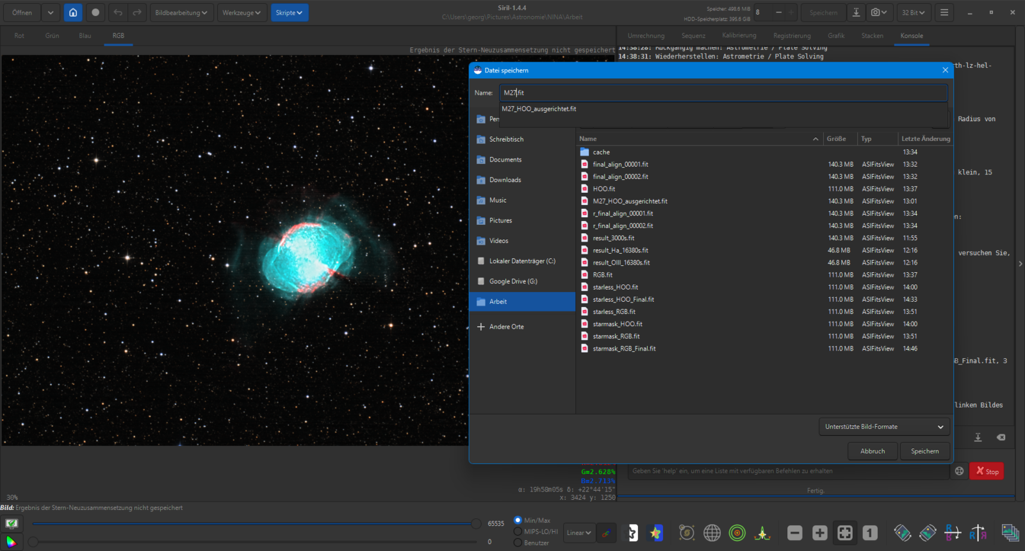1025x551 pixels.
Task: Click the red Stop button
Action: tap(987, 471)
